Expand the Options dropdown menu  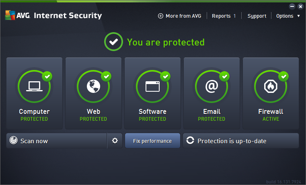click(x=288, y=16)
